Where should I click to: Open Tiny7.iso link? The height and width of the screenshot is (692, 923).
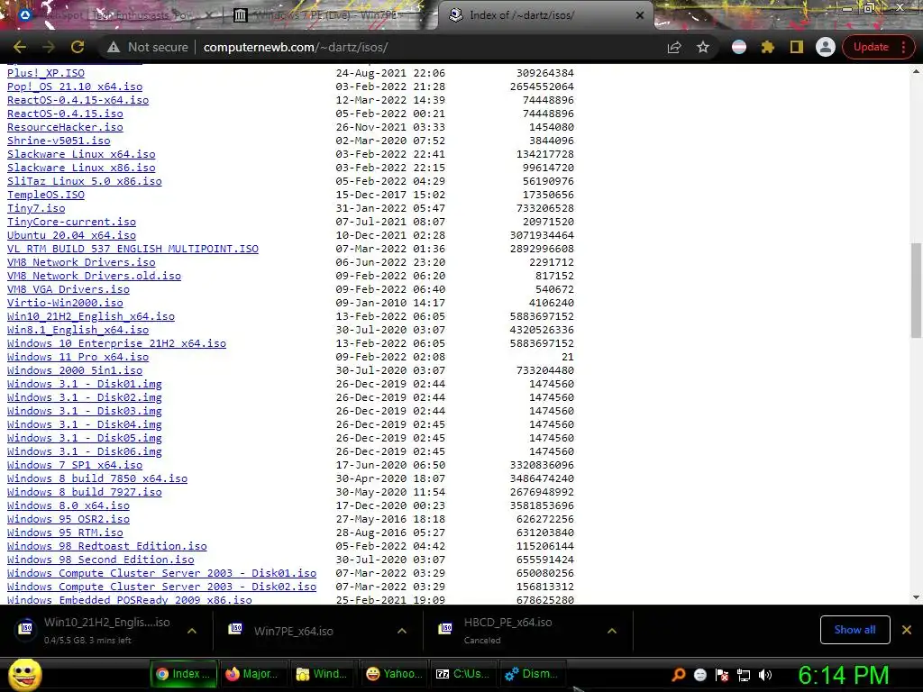point(36,208)
